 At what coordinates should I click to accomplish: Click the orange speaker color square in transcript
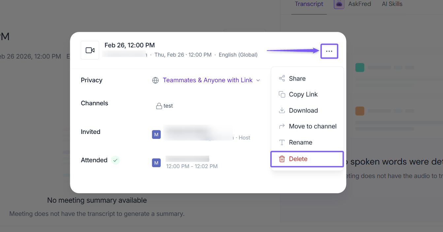(360, 111)
